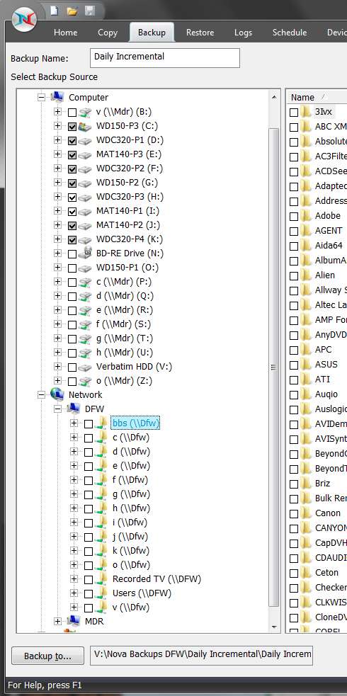Expand the WDC320-P1 (D:) drive node

(x=57, y=140)
